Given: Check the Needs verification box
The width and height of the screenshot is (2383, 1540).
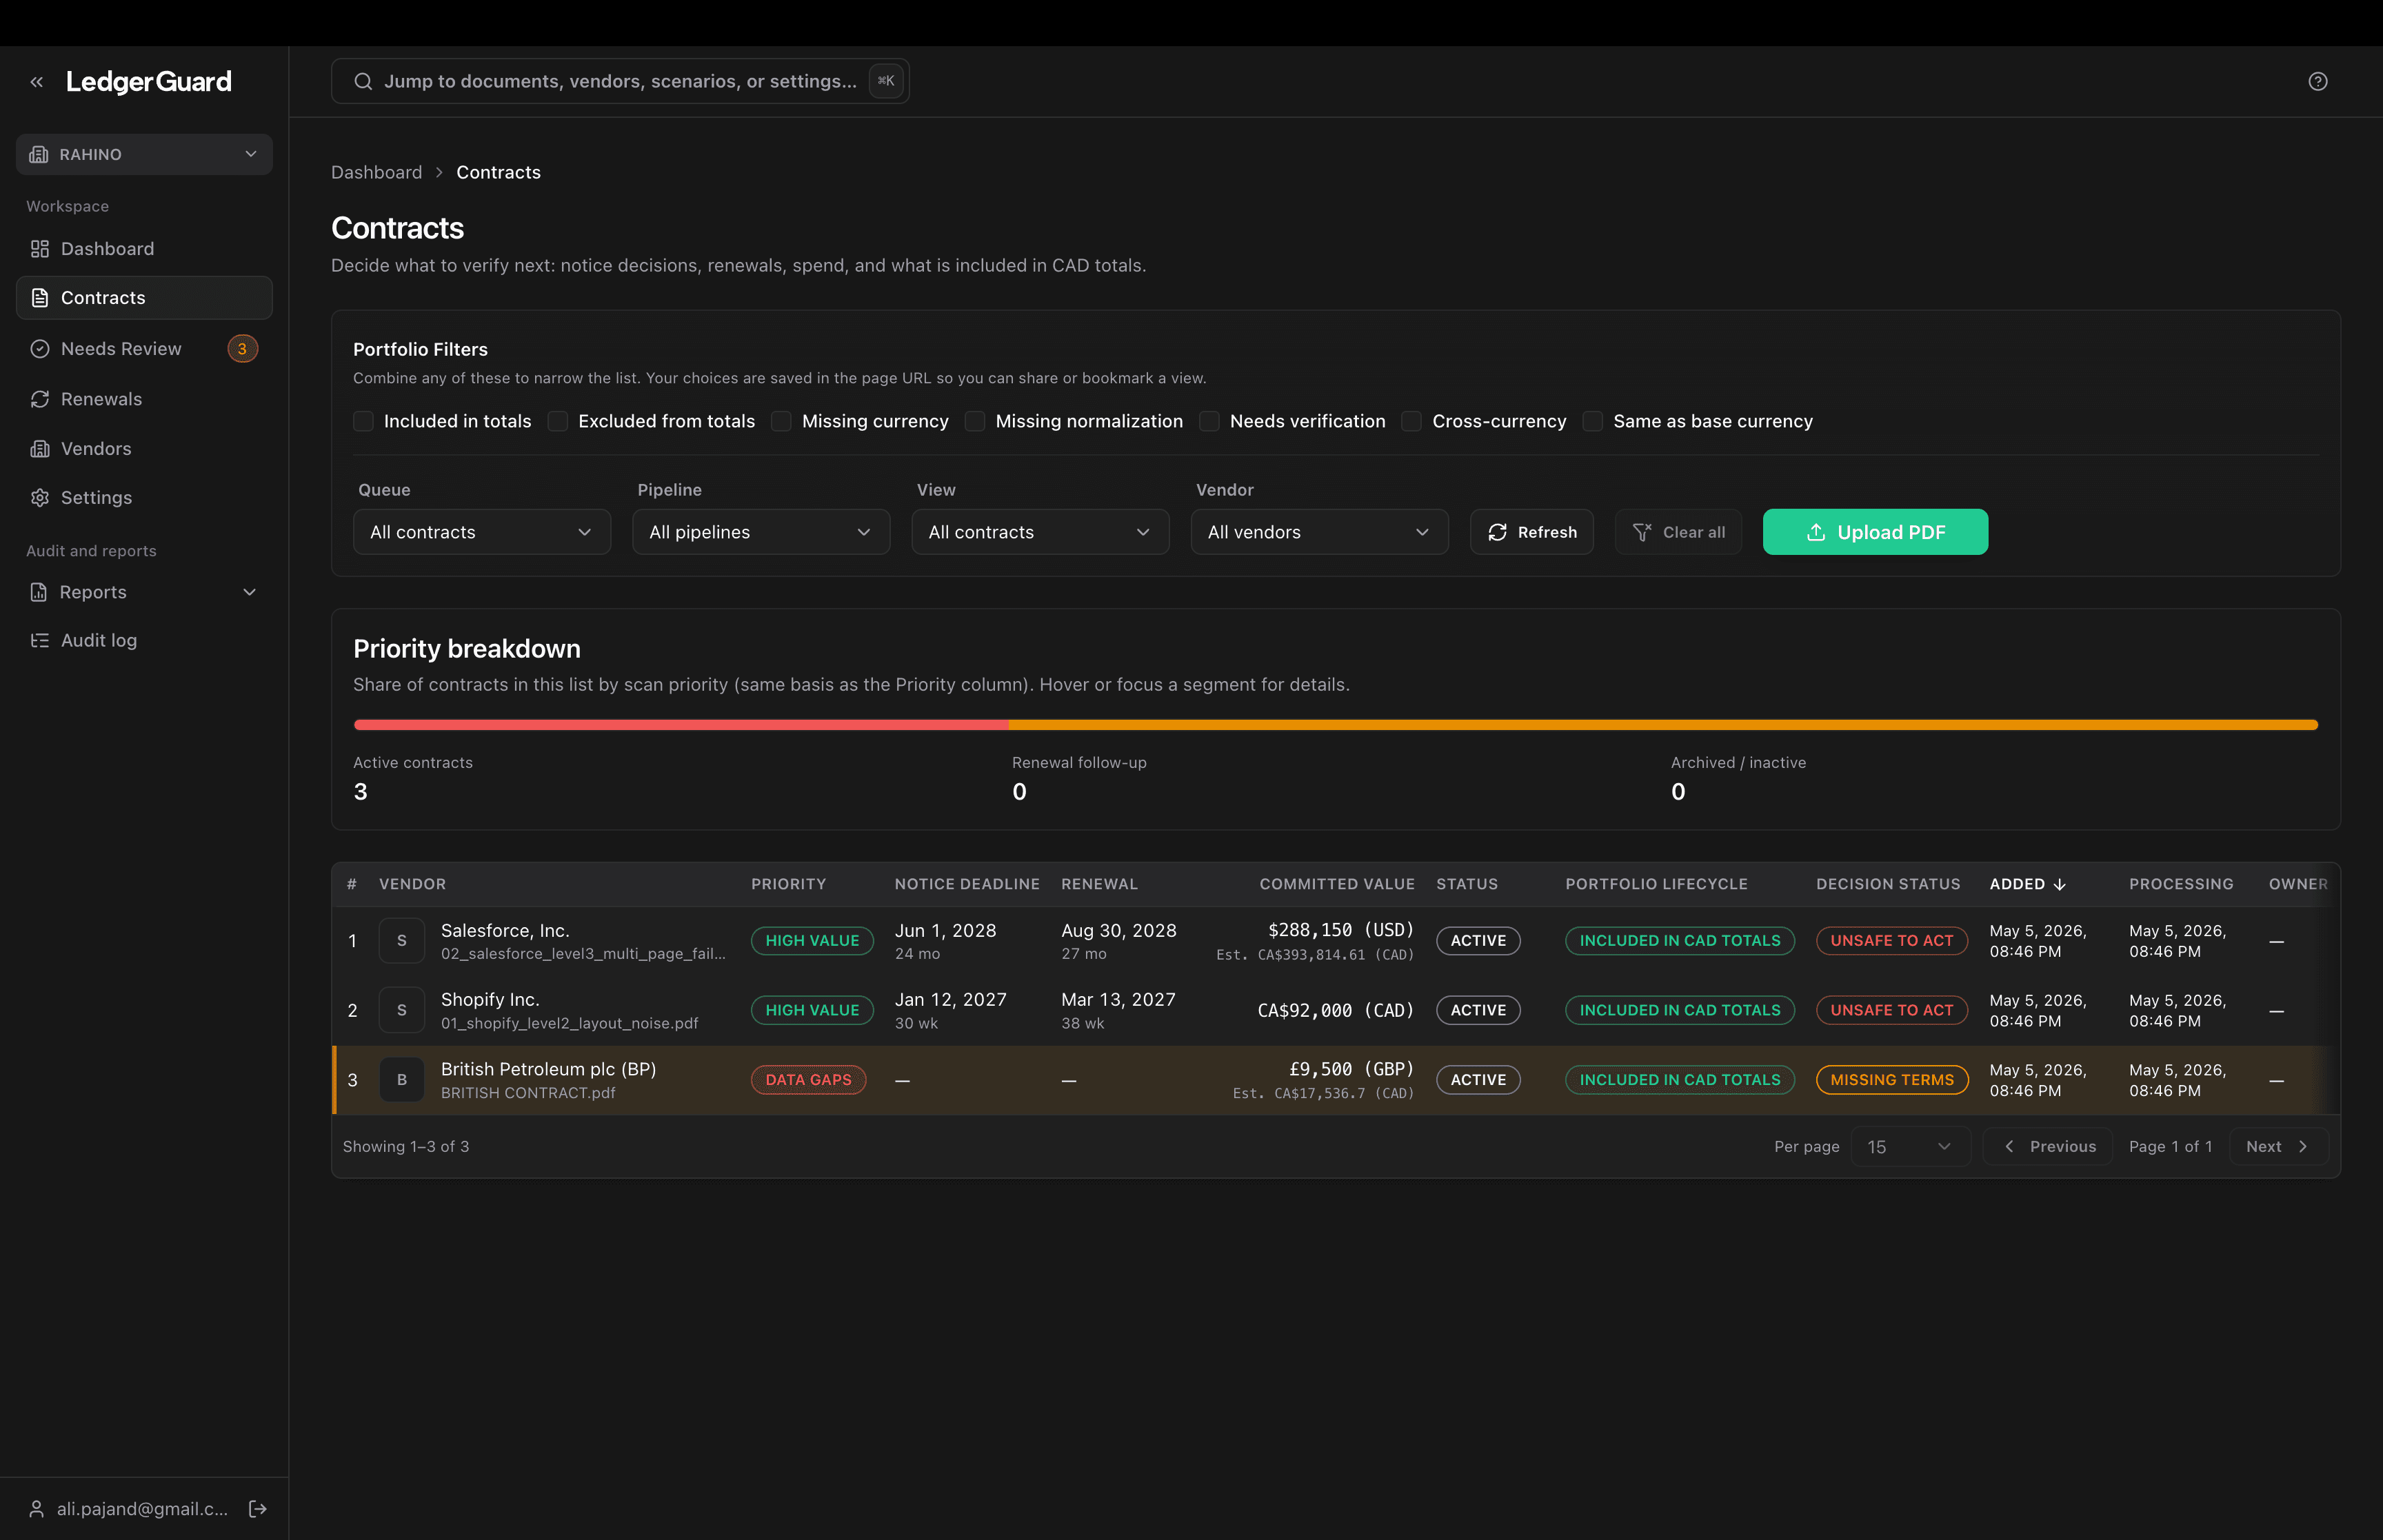Looking at the screenshot, I should 1209,421.
